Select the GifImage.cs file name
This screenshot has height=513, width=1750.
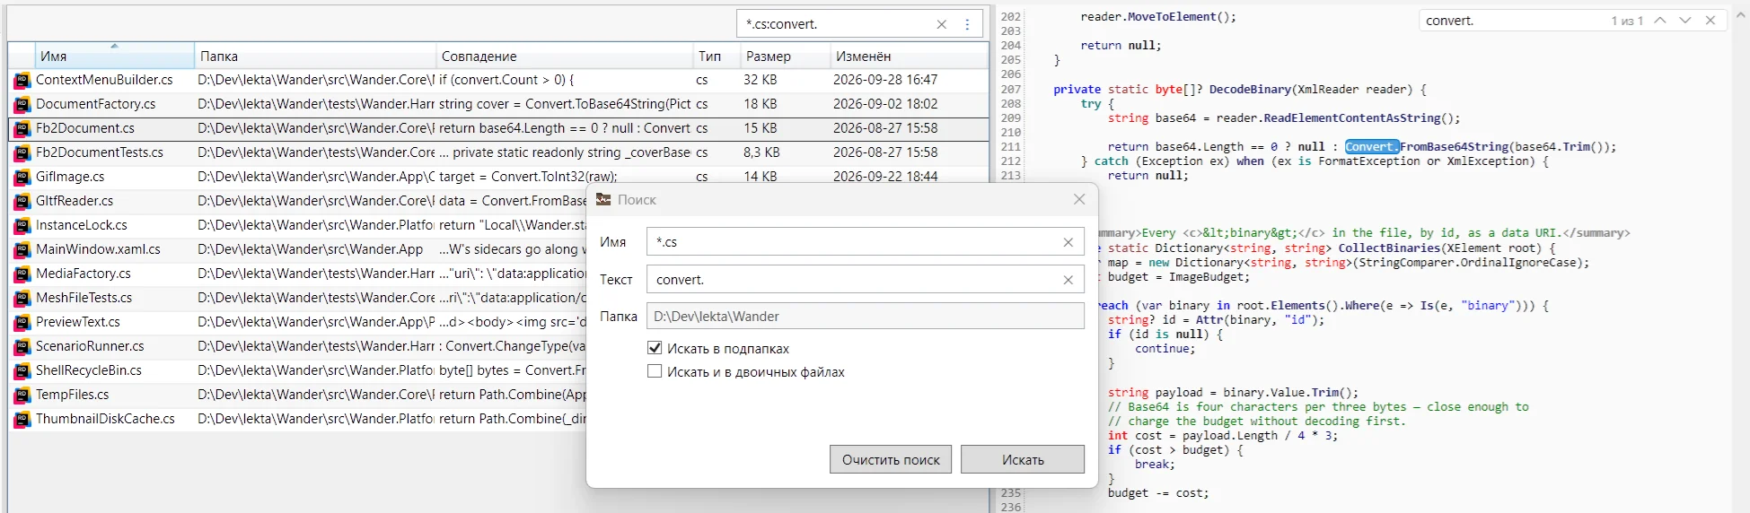70,177
